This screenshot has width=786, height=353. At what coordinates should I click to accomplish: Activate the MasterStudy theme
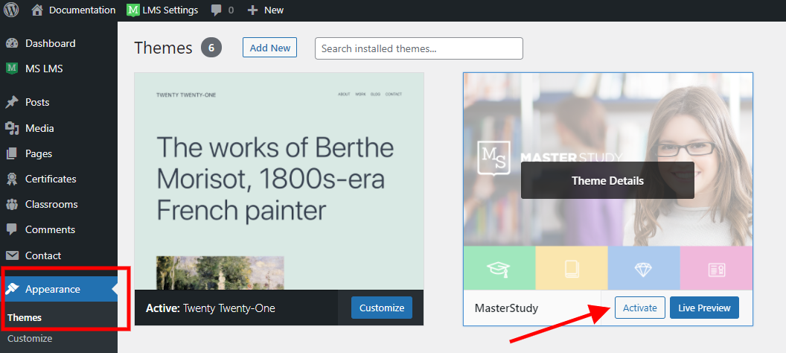tap(639, 308)
